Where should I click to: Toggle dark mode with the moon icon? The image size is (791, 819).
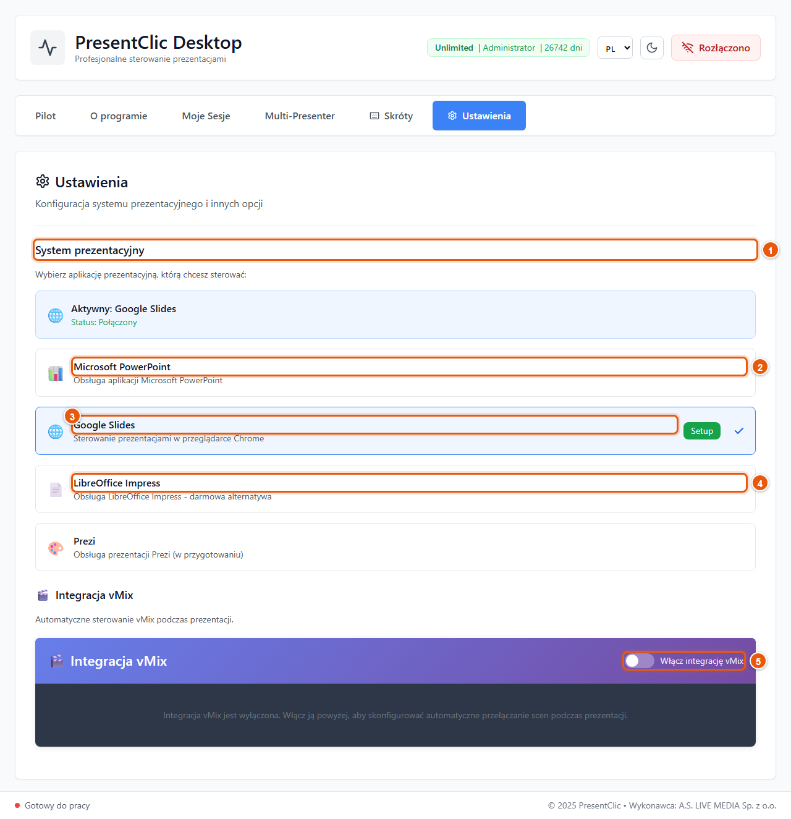652,48
